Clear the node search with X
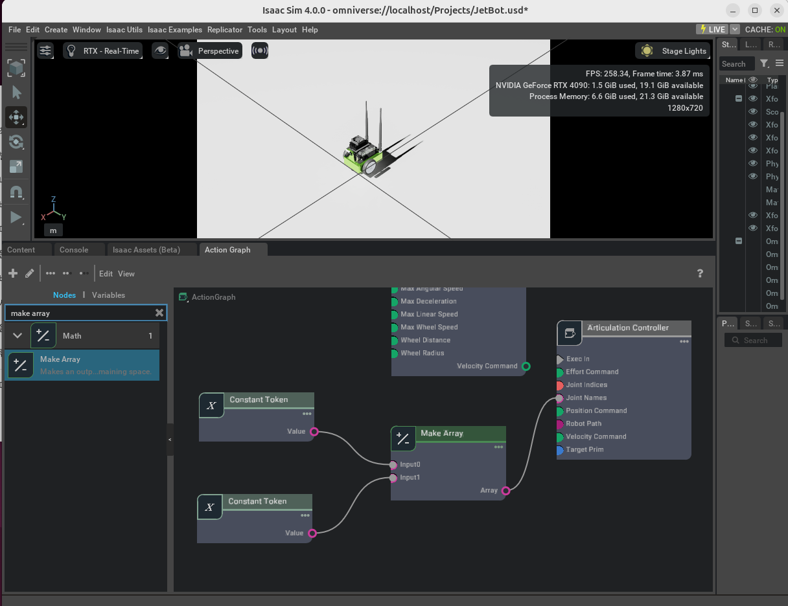 point(159,313)
